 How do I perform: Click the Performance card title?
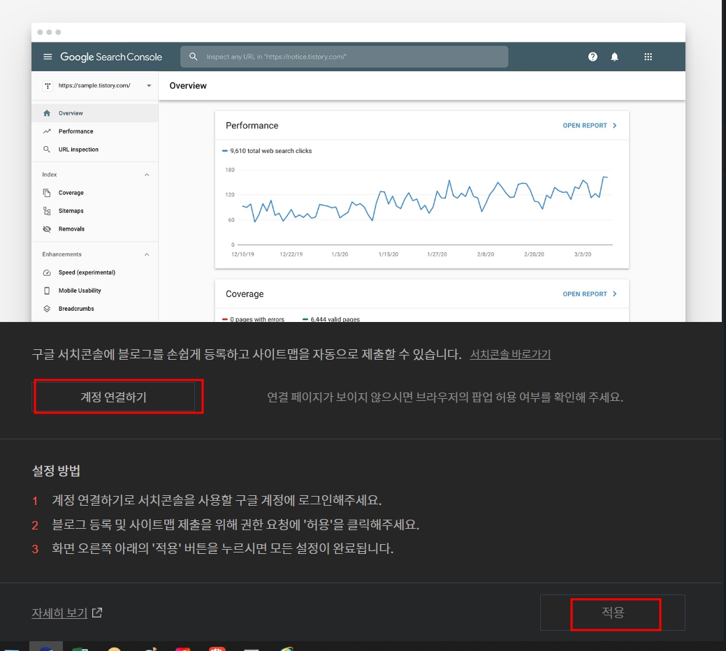[x=252, y=126]
